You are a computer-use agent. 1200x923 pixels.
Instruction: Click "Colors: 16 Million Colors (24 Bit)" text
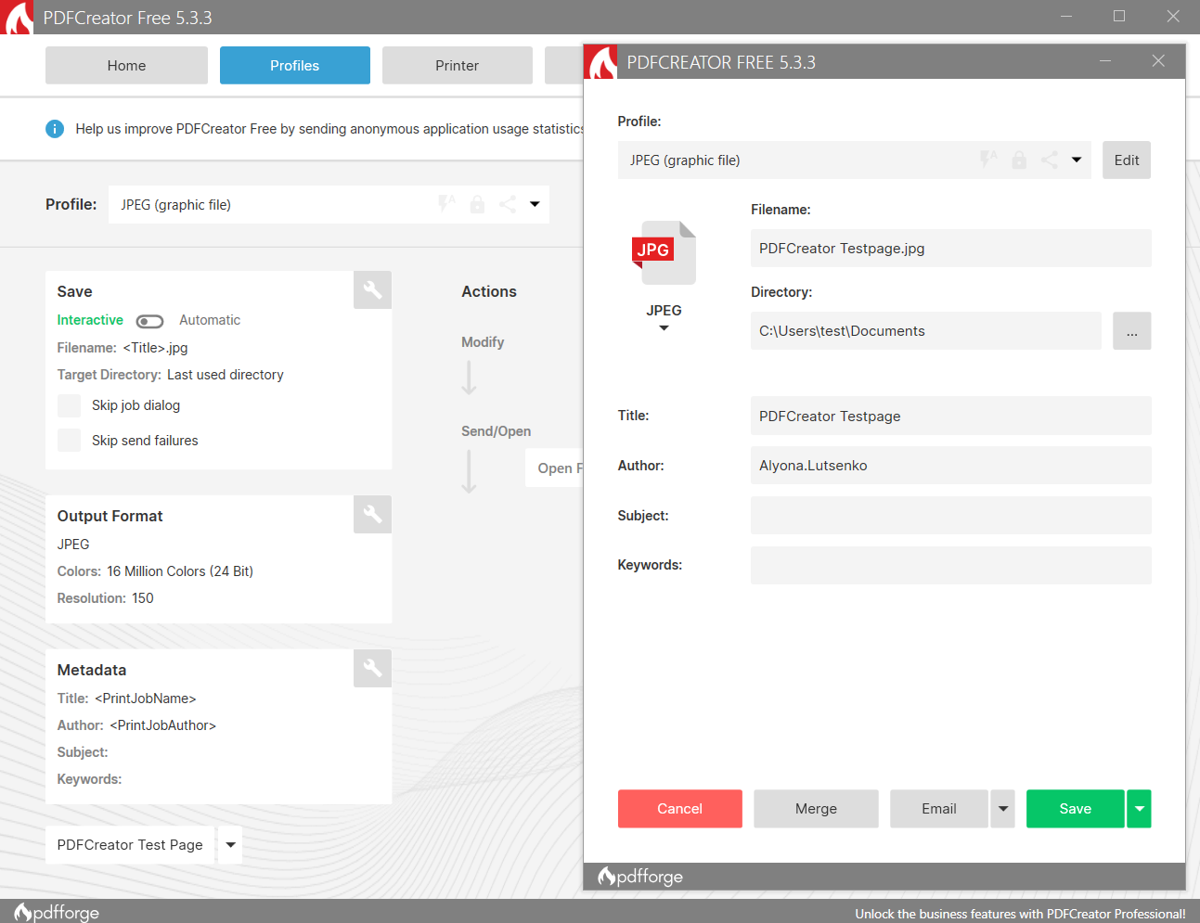point(155,571)
